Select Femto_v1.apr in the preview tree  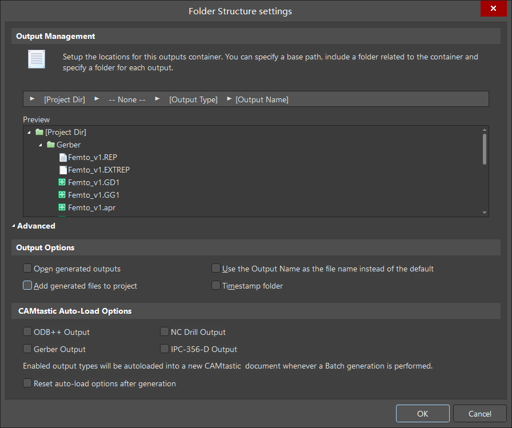tap(92, 207)
